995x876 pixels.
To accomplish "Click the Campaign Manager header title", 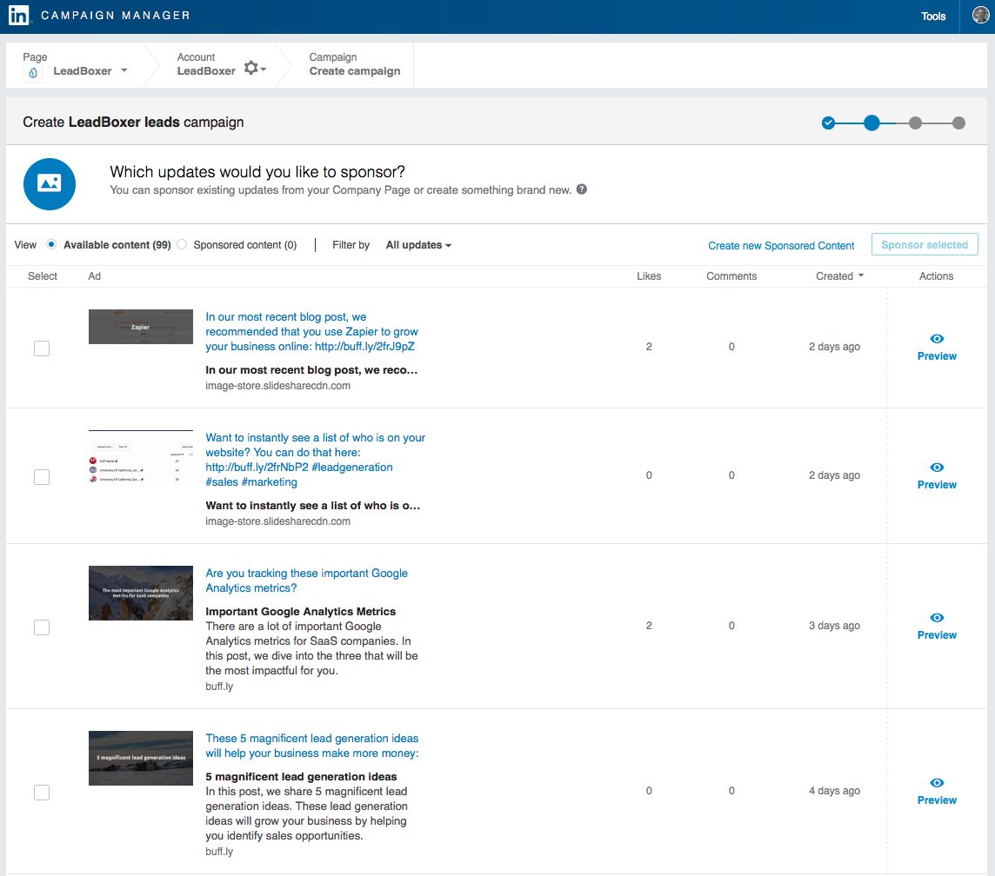I will tap(116, 16).
